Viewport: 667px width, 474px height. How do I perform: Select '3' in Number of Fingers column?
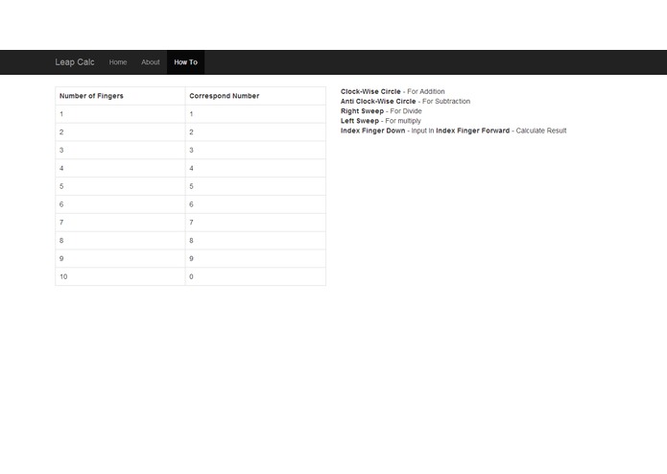120,150
